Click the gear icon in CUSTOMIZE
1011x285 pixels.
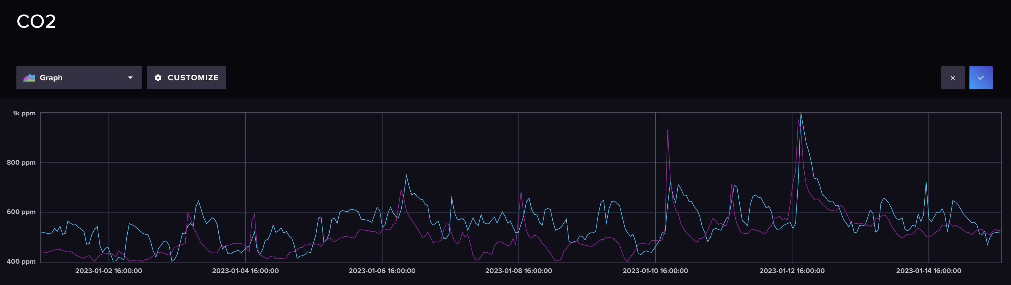tap(158, 77)
